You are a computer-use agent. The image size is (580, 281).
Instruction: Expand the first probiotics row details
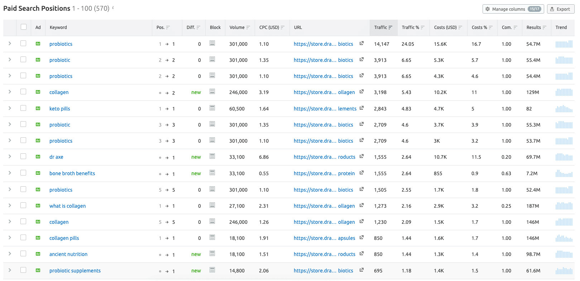click(10, 43)
